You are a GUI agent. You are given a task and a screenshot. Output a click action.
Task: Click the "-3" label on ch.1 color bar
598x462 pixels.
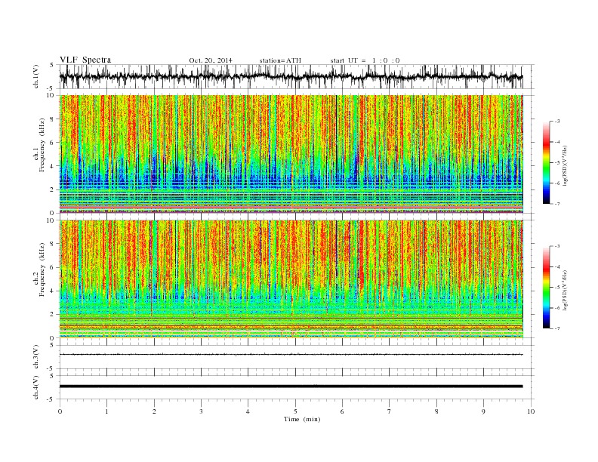[557, 122]
